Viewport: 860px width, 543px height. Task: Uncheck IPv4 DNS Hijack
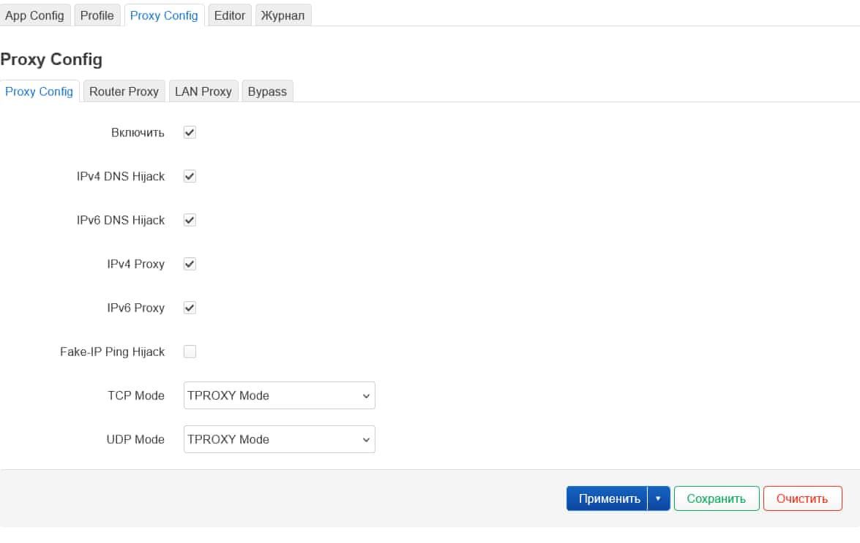(190, 176)
